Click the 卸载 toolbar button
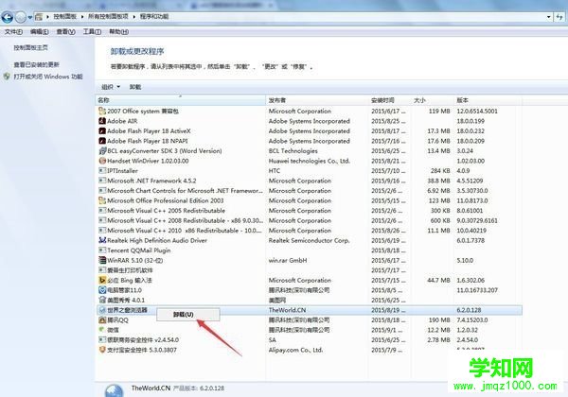The height and width of the screenshot is (397, 568). pos(135,87)
